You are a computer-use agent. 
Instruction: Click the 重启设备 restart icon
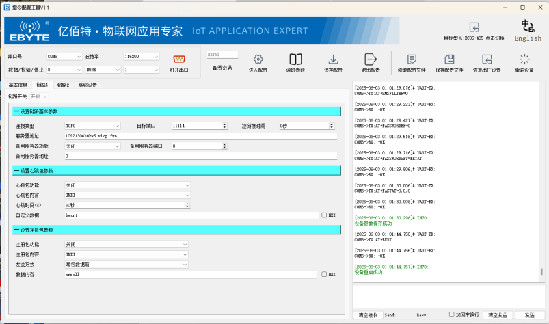coord(524,59)
